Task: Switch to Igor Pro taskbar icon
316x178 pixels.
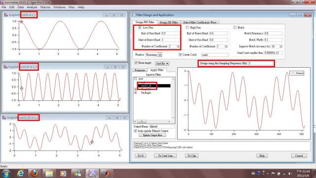Action: 92,173
